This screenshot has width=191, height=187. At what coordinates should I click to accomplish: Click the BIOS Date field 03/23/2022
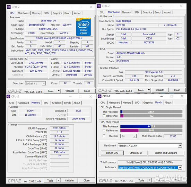[149, 61]
